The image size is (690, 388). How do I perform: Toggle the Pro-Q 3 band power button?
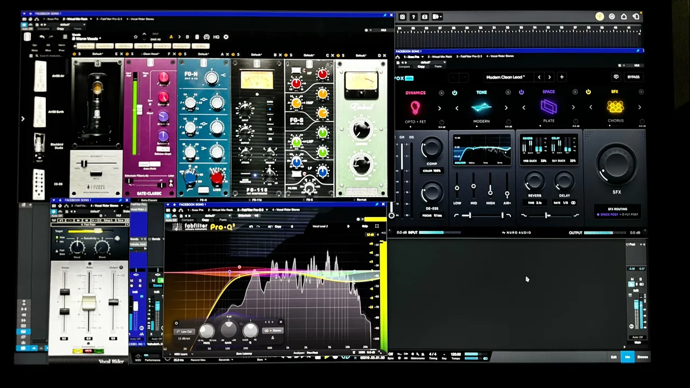coord(177,323)
